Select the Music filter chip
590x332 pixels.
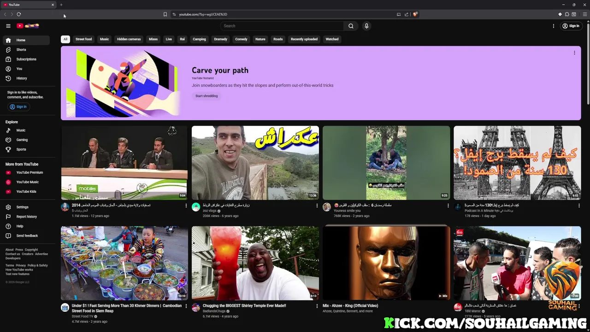104,39
